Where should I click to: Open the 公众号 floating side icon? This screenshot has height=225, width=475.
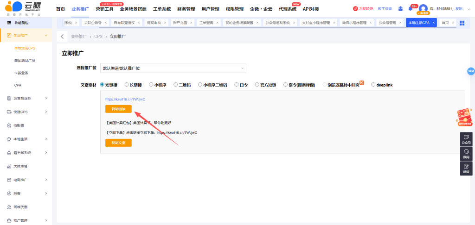[466, 138]
